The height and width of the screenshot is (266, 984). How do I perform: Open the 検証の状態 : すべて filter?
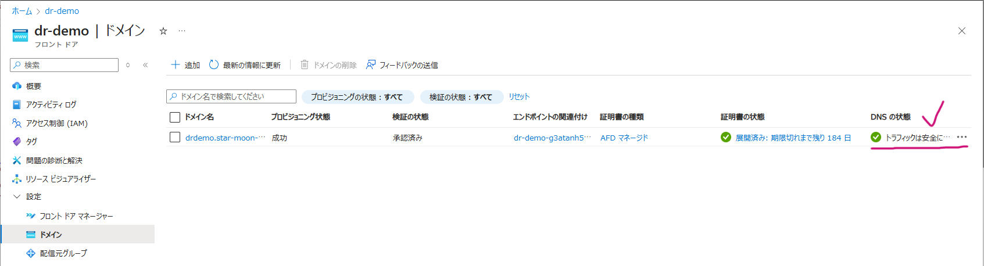tap(461, 97)
